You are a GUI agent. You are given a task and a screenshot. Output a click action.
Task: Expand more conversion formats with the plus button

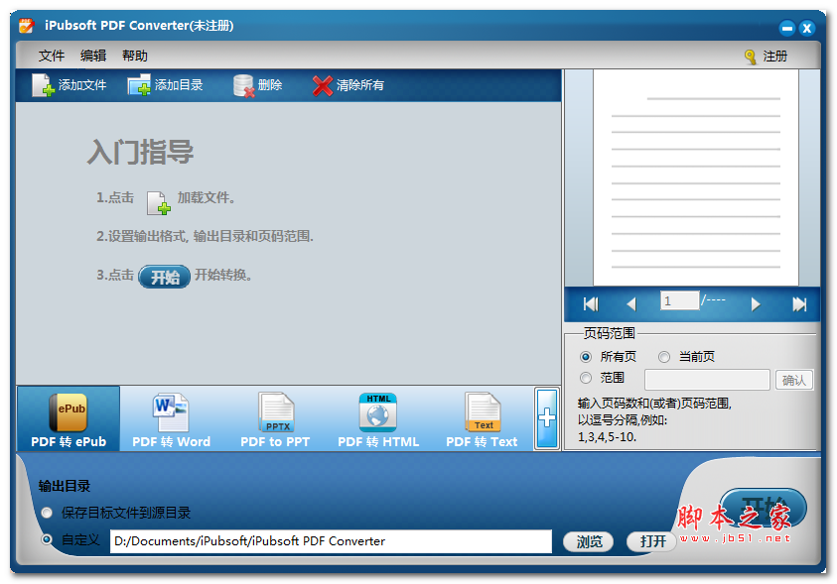tap(546, 418)
